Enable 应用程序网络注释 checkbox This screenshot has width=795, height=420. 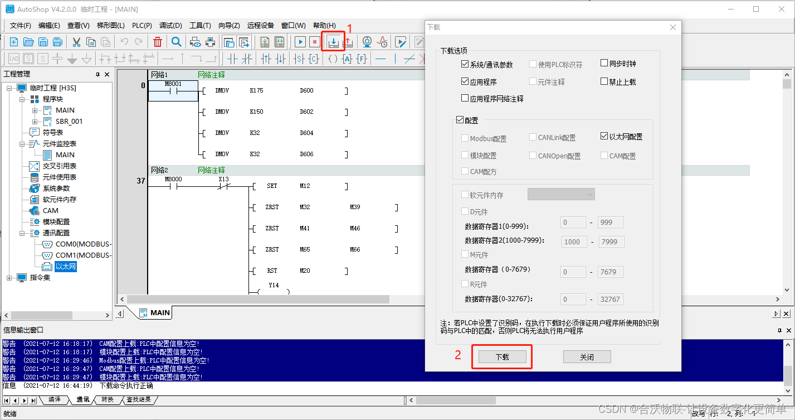click(x=465, y=98)
